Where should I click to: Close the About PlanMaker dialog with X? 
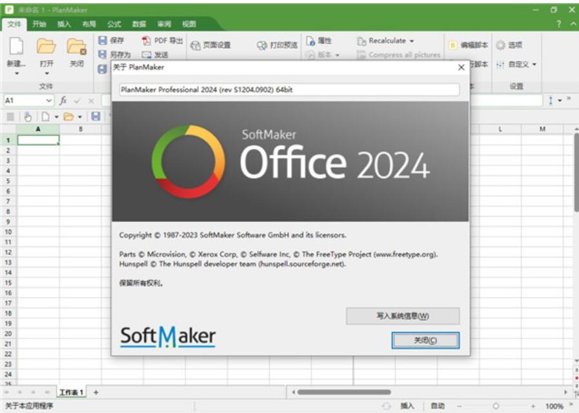(462, 68)
